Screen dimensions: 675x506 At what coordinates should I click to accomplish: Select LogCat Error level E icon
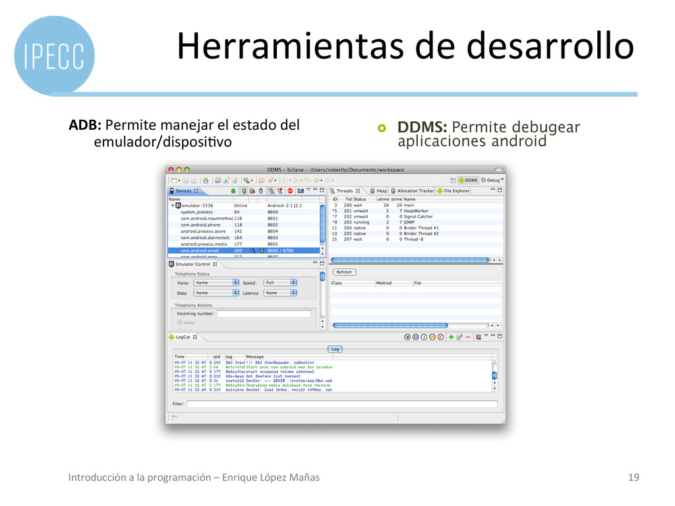pyautogui.click(x=441, y=337)
